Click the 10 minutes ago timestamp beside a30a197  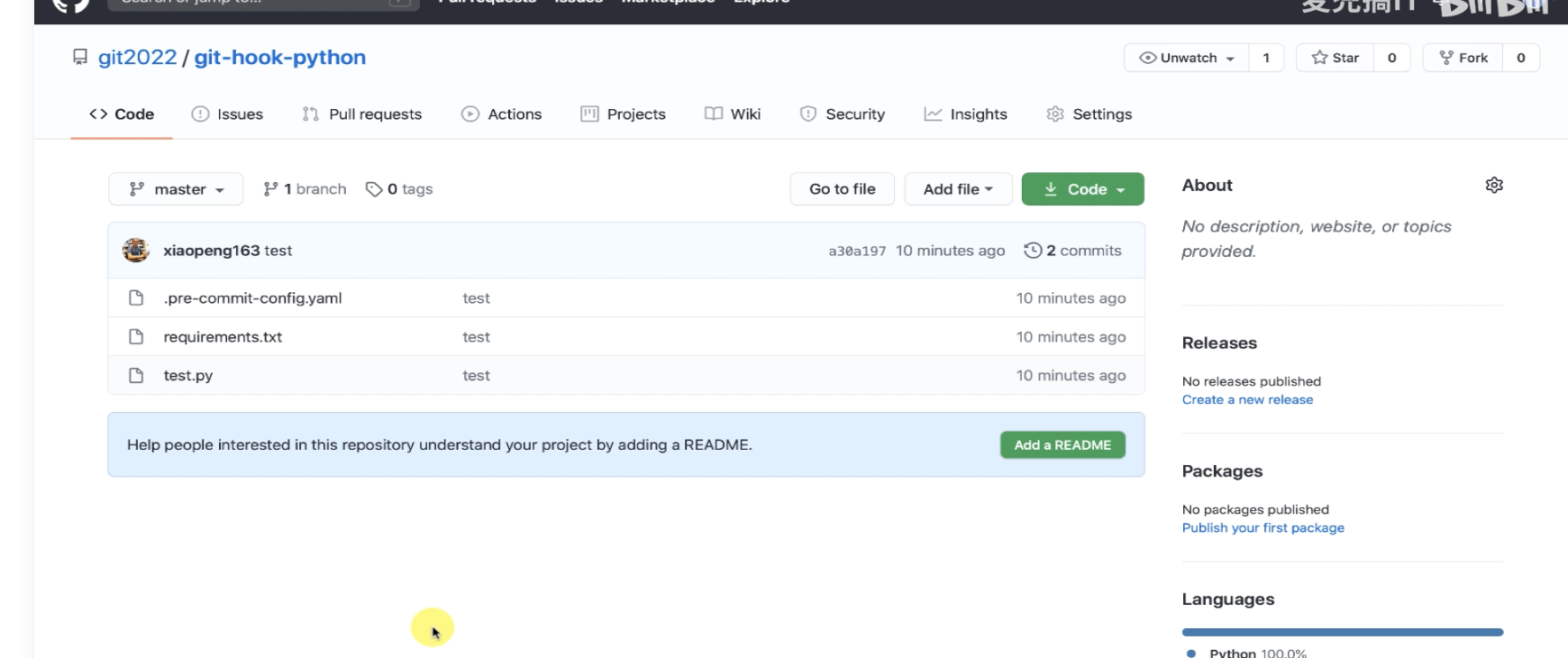coord(951,251)
